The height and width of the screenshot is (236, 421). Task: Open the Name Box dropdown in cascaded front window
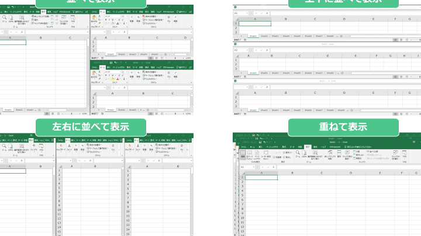point(253,167)
